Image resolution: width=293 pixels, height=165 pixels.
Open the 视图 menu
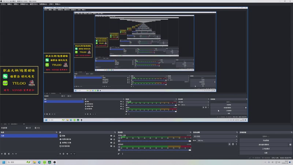pos(16,4)
